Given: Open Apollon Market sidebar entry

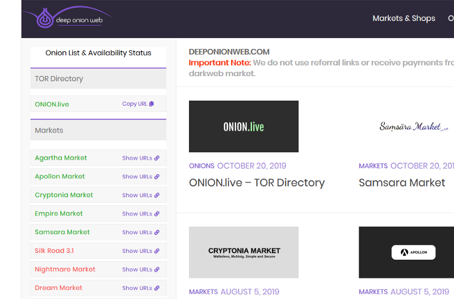Looking at the screenshot, I should 60,176.
